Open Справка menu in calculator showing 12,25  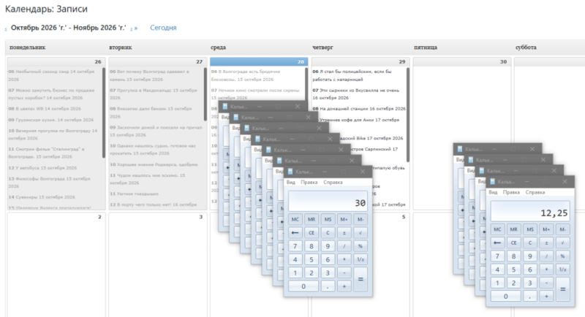click(535, 192)
